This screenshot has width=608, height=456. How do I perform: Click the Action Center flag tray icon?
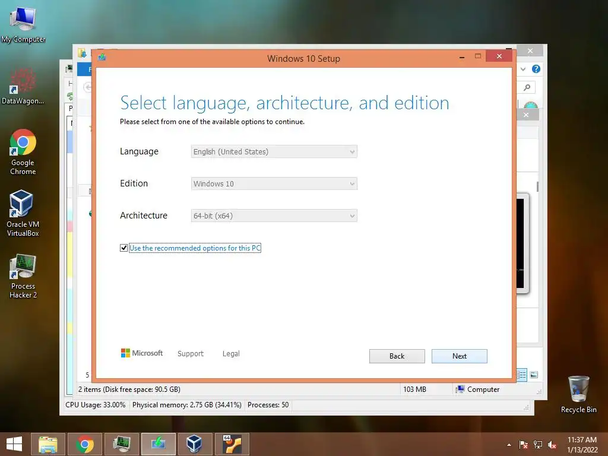coord(523,445)
